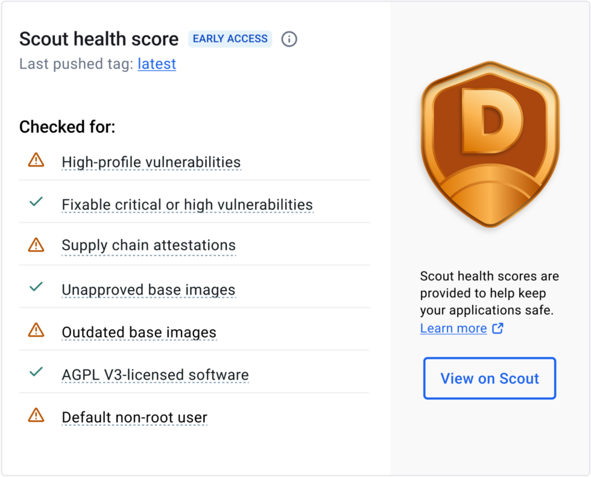Open High-profile vulnerabilities details
This screenshot has height=477, width=591.
point(151,162)
